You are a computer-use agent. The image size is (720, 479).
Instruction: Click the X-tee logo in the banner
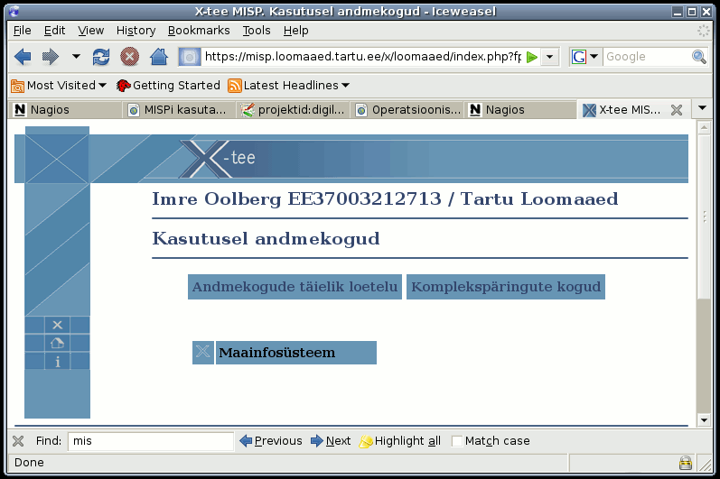[218, 158]
